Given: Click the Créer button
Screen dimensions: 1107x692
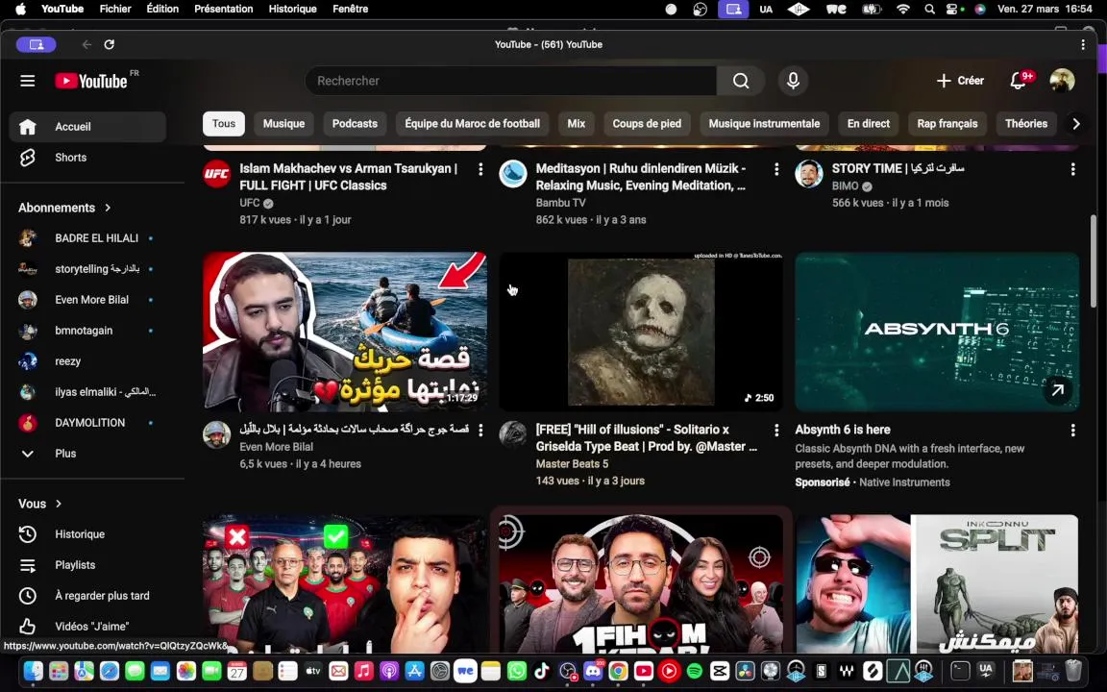Looking at the screenshot, I should [x=959, y=81].
